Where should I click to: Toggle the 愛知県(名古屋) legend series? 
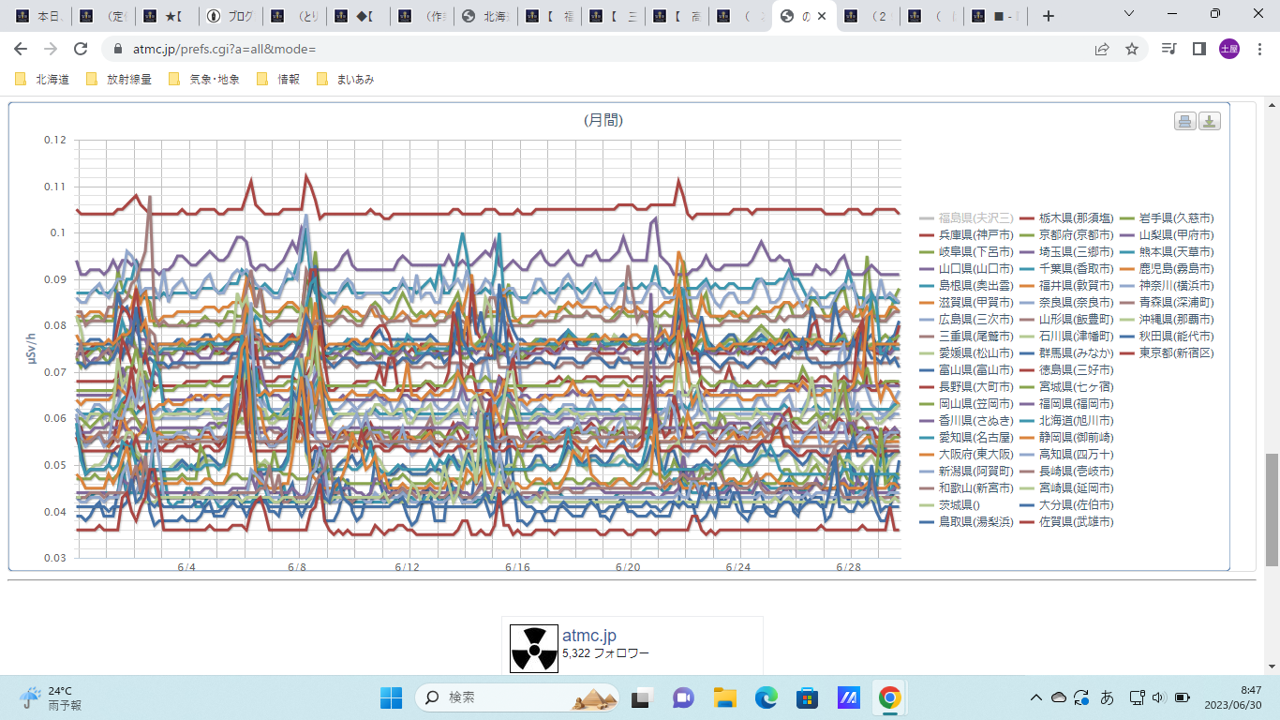966,437
